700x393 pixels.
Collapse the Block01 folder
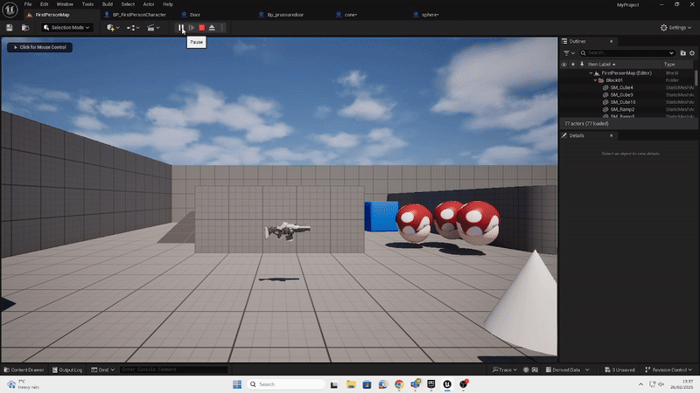(595, 80)
